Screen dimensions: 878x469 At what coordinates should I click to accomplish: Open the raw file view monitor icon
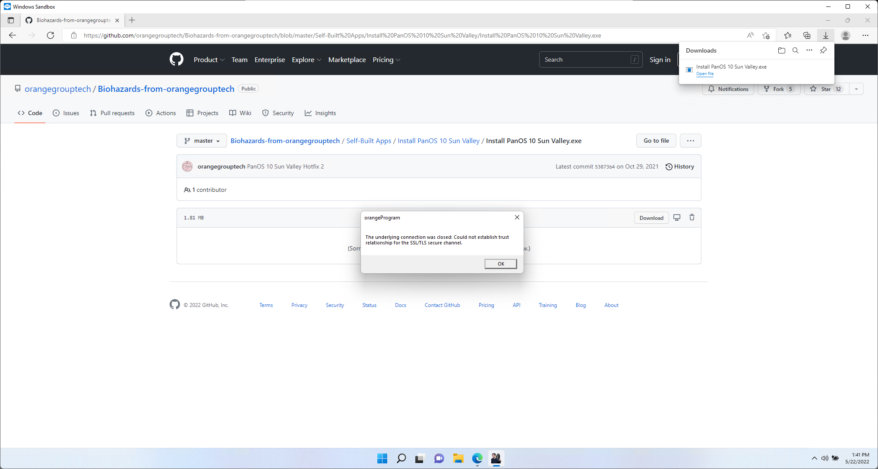(x=676, y=217)
